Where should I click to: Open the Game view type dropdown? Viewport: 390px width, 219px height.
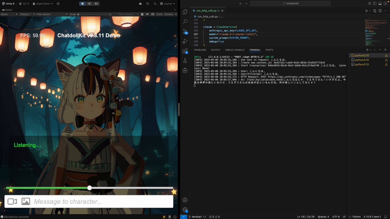(x=9, y=14)
